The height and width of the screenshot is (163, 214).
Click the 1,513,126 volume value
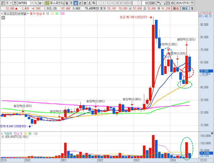point(50,9)
